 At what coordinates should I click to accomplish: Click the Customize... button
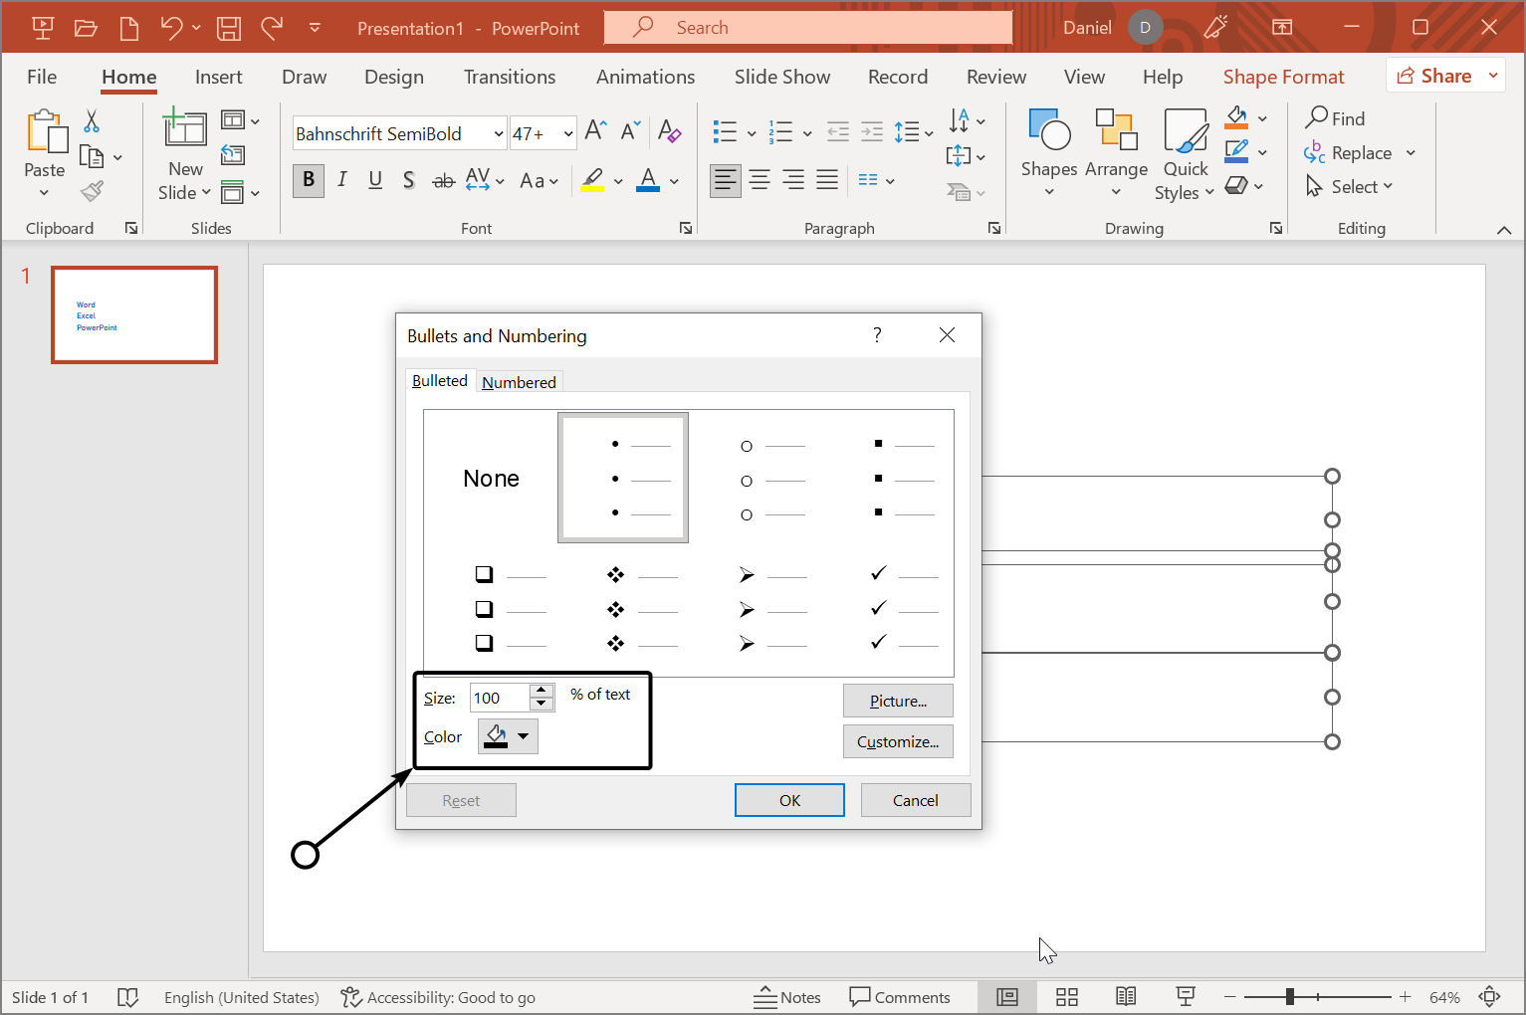coord(897,741)
